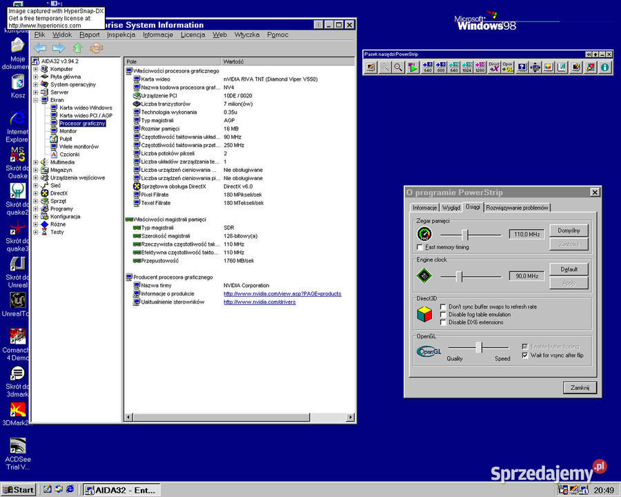
Task: Check Disable fog table emulation
Action: (443, 315)
